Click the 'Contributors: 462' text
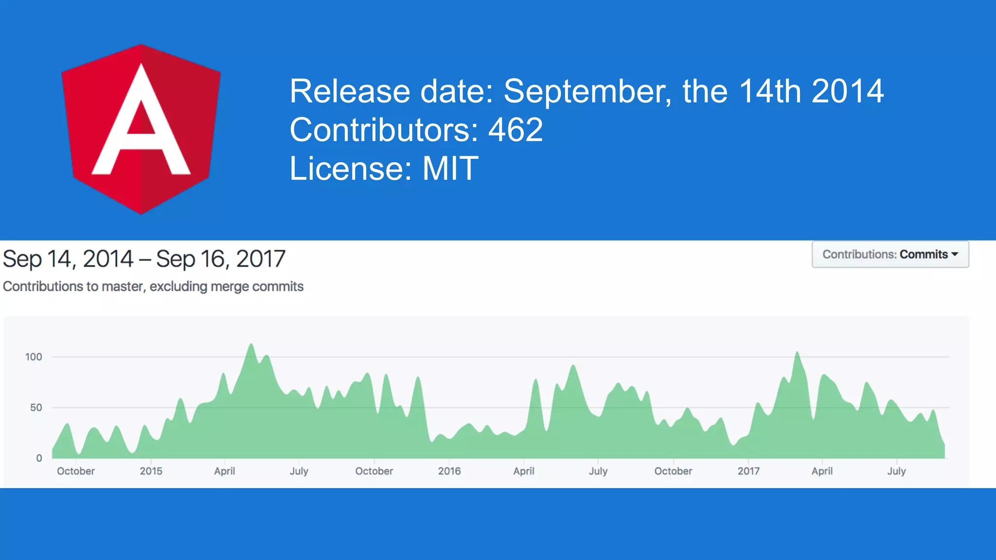The height and width of the screenshot is (560, 996). [x=416, y=130]
